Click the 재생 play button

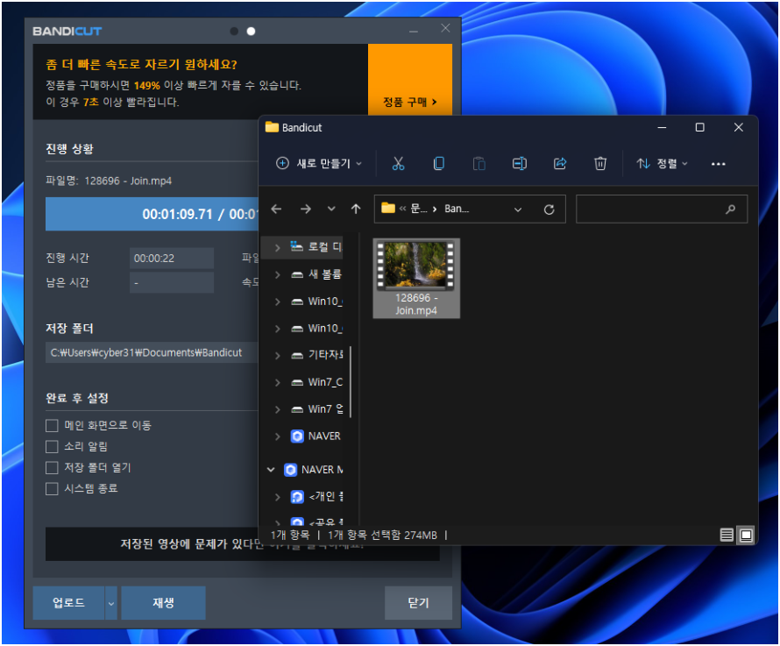[x=163, y=603]
